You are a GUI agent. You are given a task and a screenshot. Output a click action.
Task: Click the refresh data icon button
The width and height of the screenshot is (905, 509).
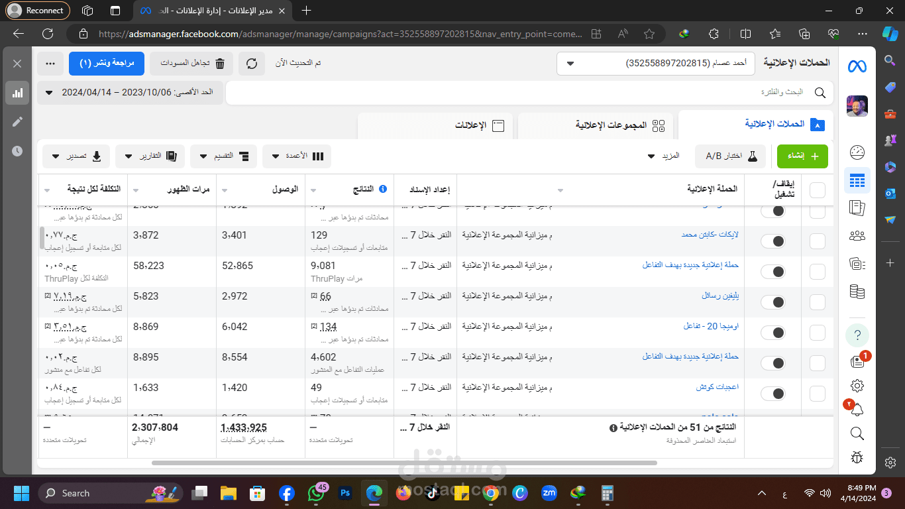tap(252, 64)
